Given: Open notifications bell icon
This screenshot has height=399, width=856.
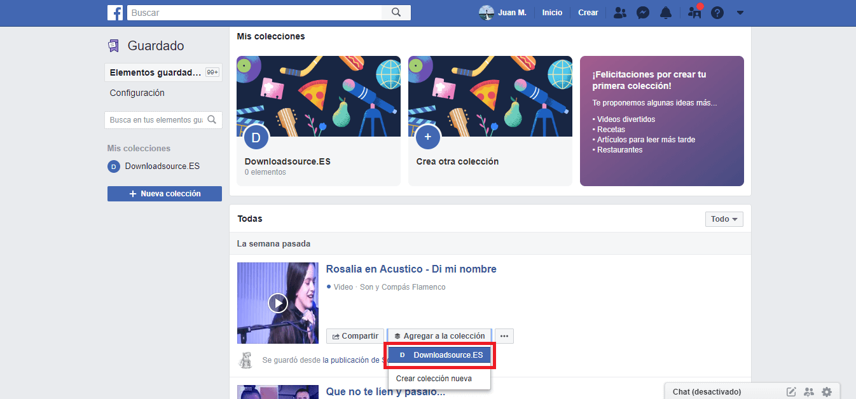Looking at the screenshot, I should 666,13.
